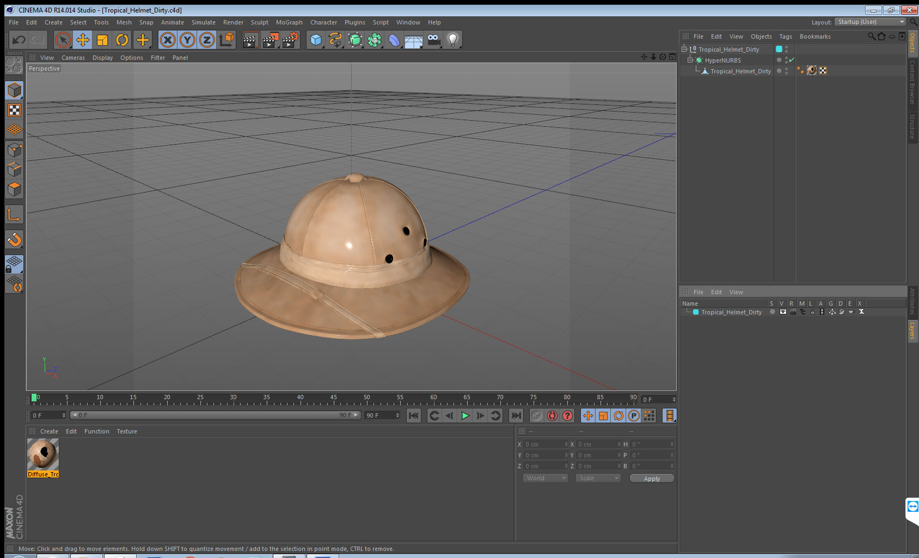
Task: Click the X position input field
Action: [546, 444]
